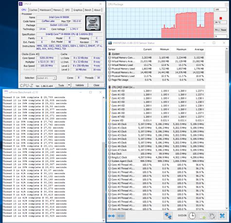Image resolution: width=231 pixels, height=223 pixels.
Task: Click the blue X close-sensors icon in HWiNFO toolbar
Action: (222, 216)
